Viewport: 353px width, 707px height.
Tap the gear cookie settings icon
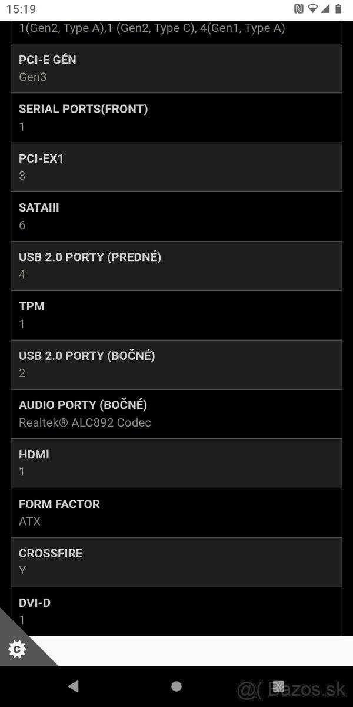click(17, 649)
